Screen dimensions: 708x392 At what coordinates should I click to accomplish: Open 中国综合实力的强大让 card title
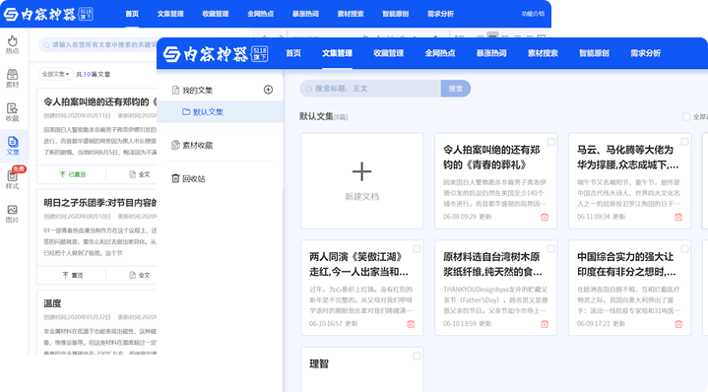tap(626, 264)
